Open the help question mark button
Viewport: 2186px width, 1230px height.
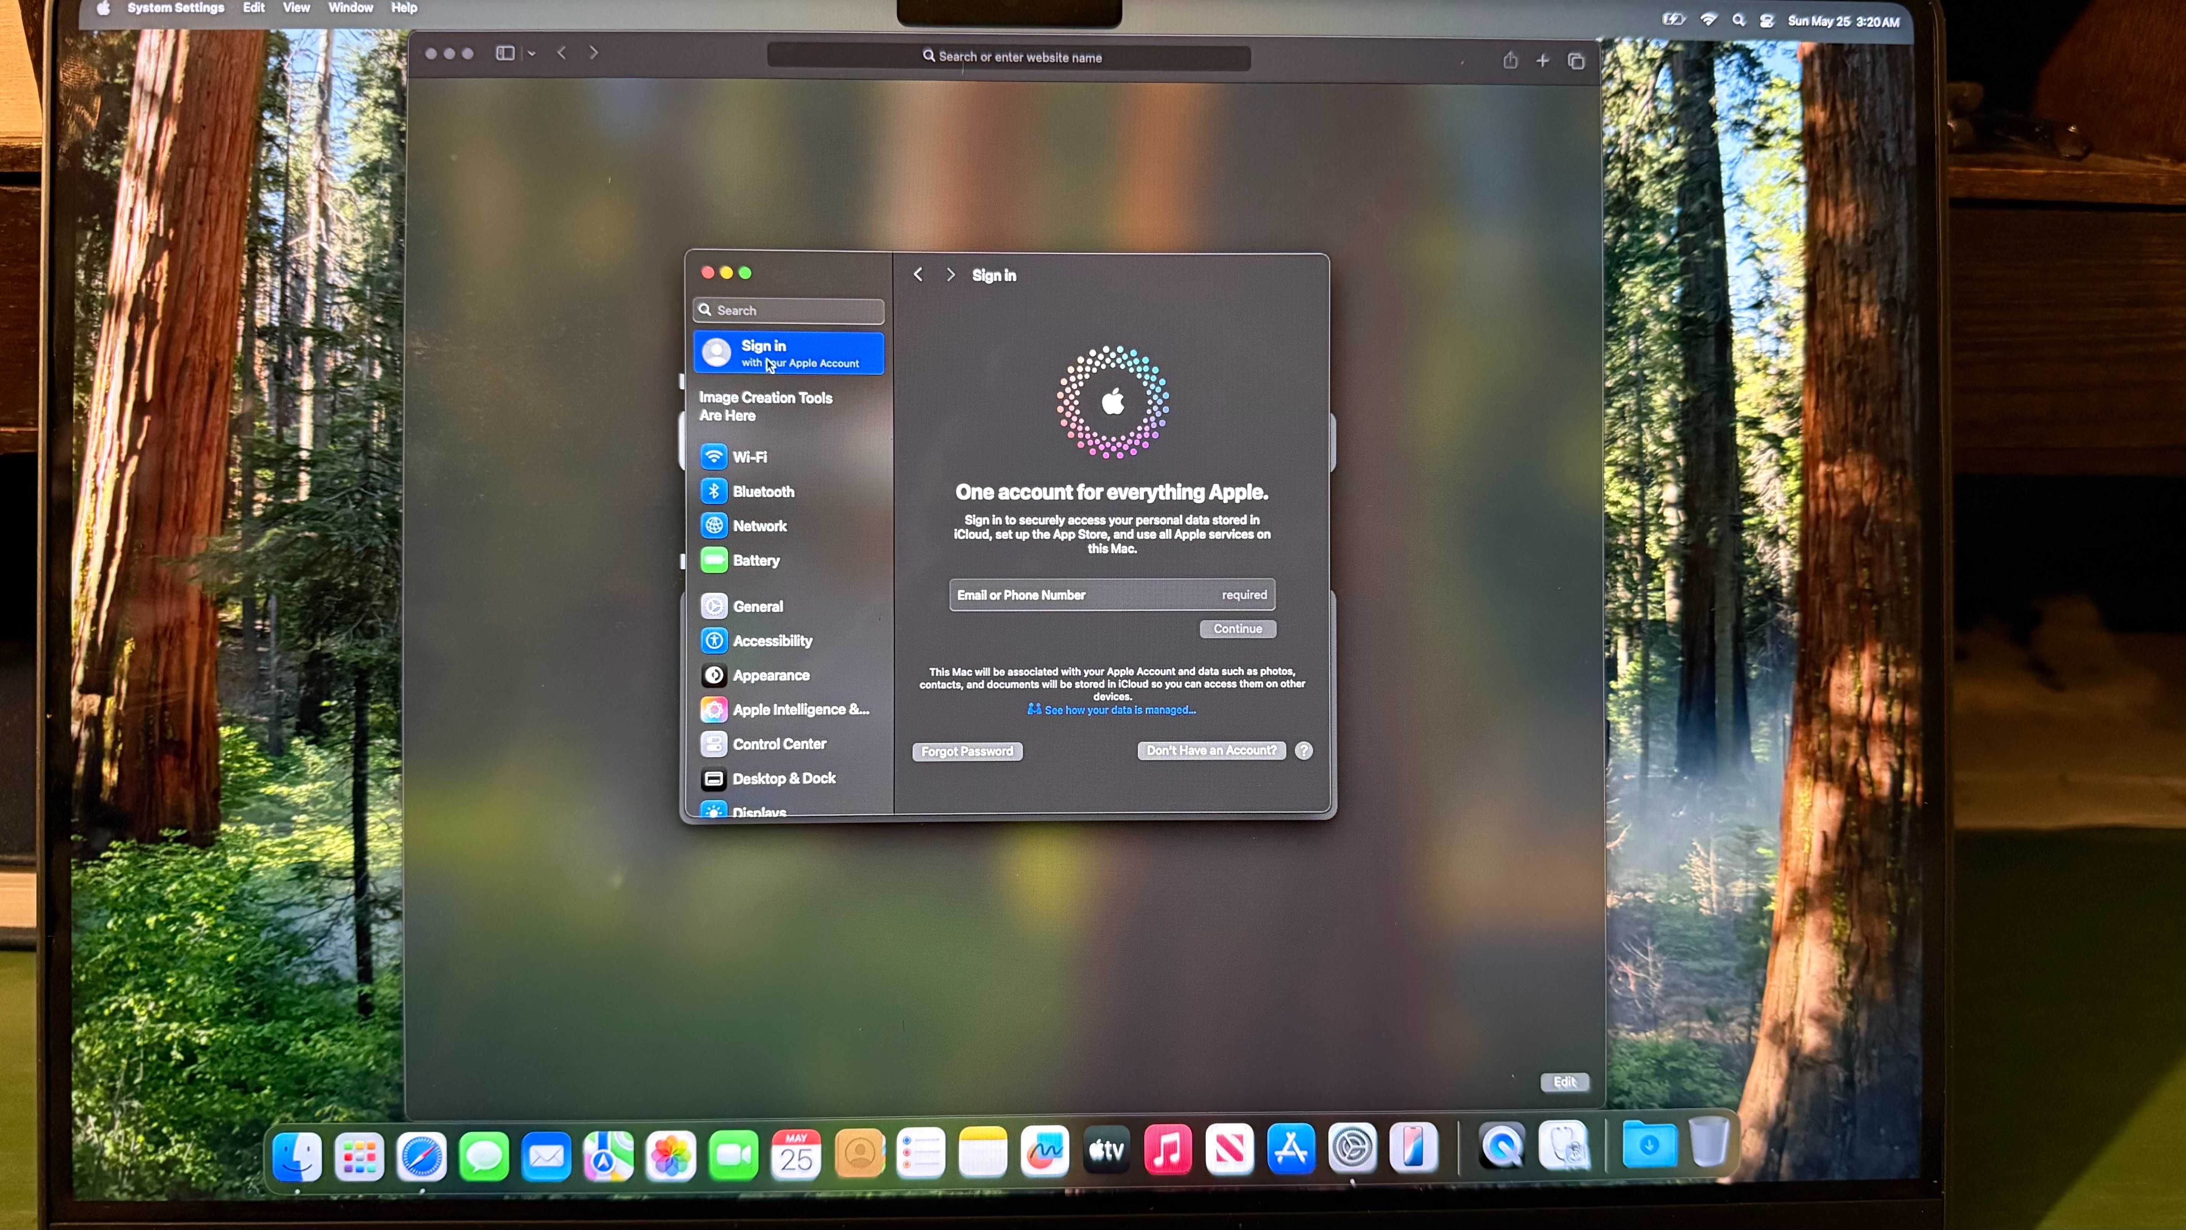1304,751
